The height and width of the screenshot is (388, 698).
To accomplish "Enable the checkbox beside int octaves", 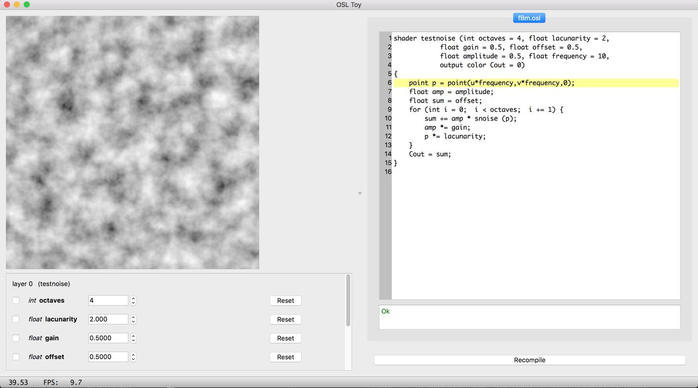I will coord(16,300).
